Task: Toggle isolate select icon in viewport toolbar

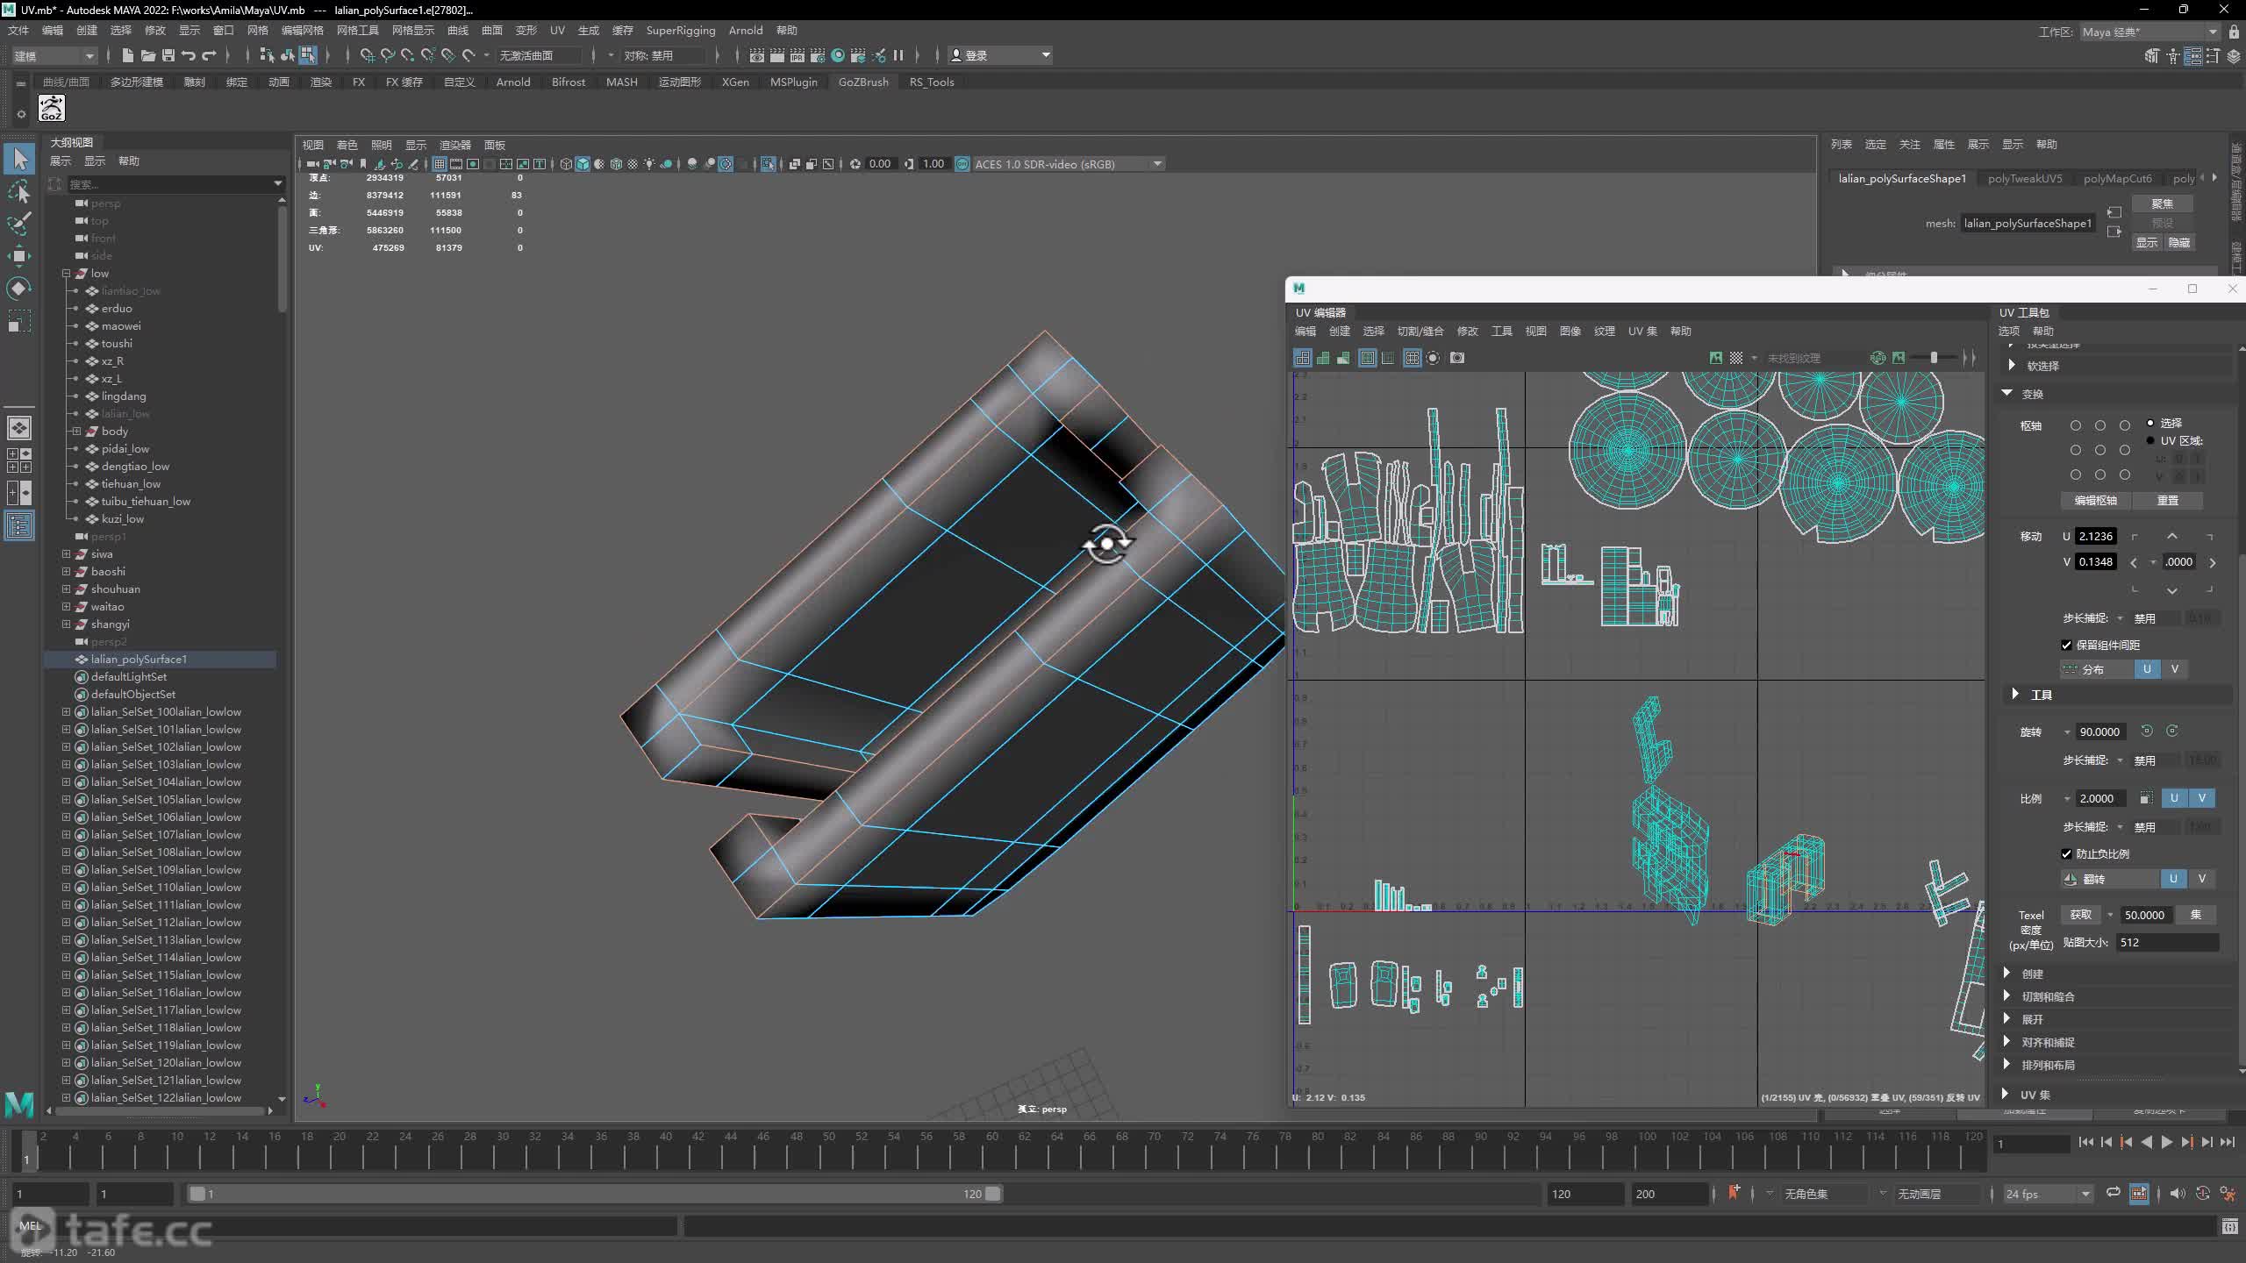Action: point(768,164)
